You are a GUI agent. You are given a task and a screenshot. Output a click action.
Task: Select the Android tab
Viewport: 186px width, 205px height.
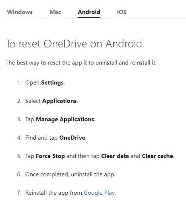[x=89, y=12]
